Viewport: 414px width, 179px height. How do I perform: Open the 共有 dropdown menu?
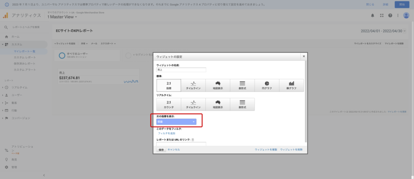click(x=84, y=43)
